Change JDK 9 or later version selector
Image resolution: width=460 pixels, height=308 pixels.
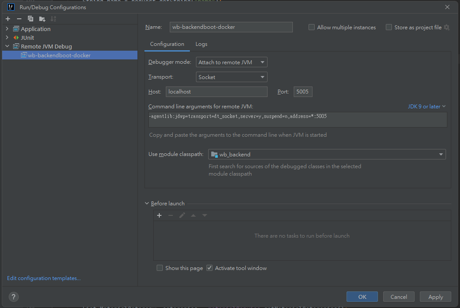426,106
